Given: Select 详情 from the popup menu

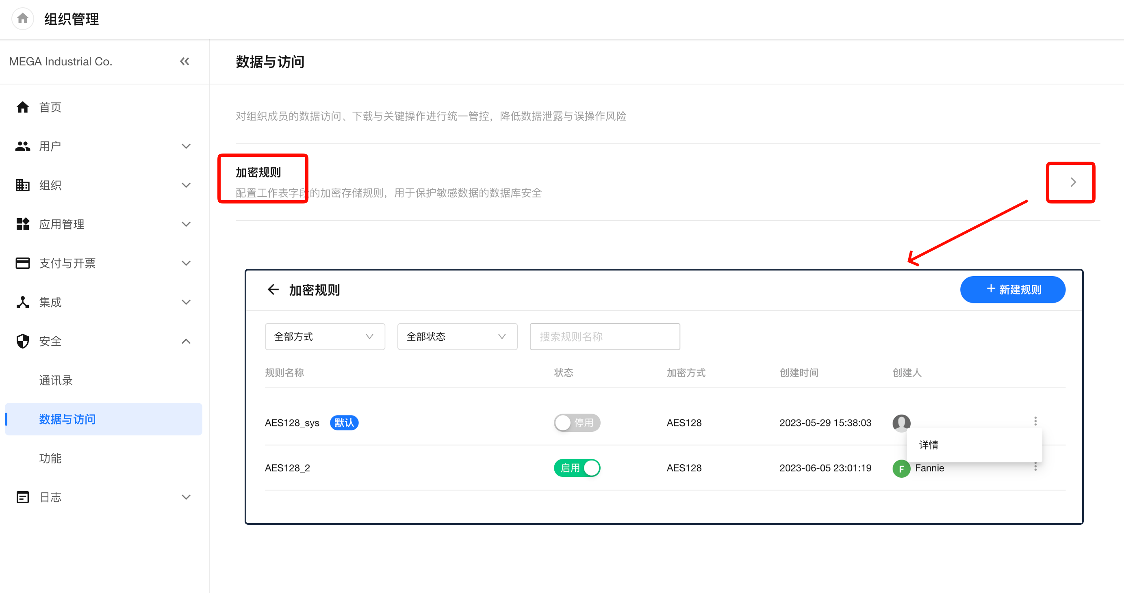Looking at the screenshot, I should tap(929, 445).
